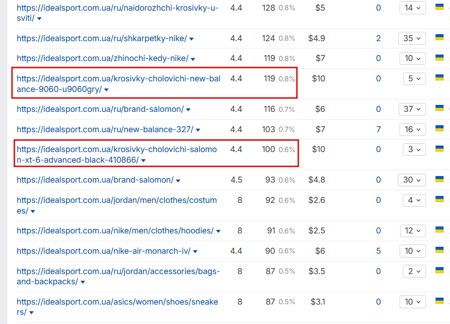Click the Ukraine flag in bags-and-backpacks row

point(439,270)
